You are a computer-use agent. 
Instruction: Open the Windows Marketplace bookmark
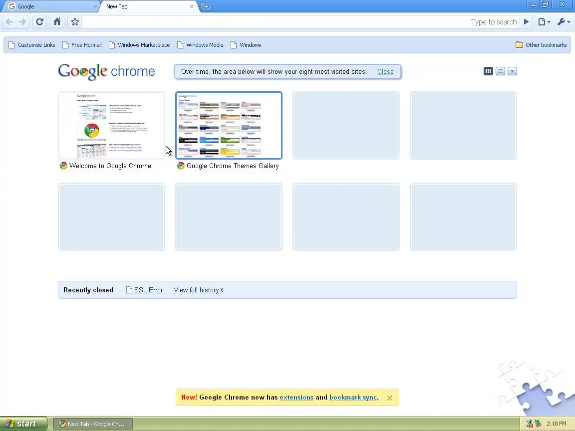click(x=139, y=45)
